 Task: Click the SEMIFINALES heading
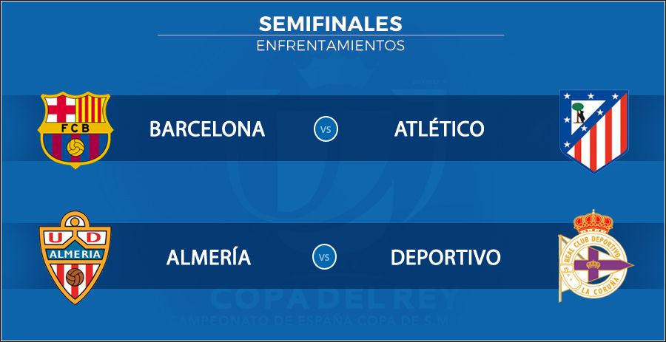pyautogui.click(x=331, y=24)
